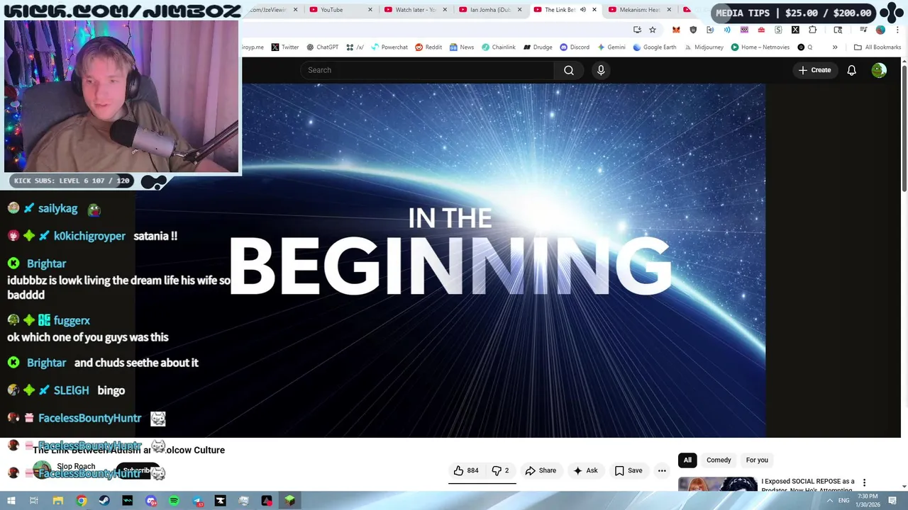
Task: Click chat username SLEIGH
Action: coord(71,390)
